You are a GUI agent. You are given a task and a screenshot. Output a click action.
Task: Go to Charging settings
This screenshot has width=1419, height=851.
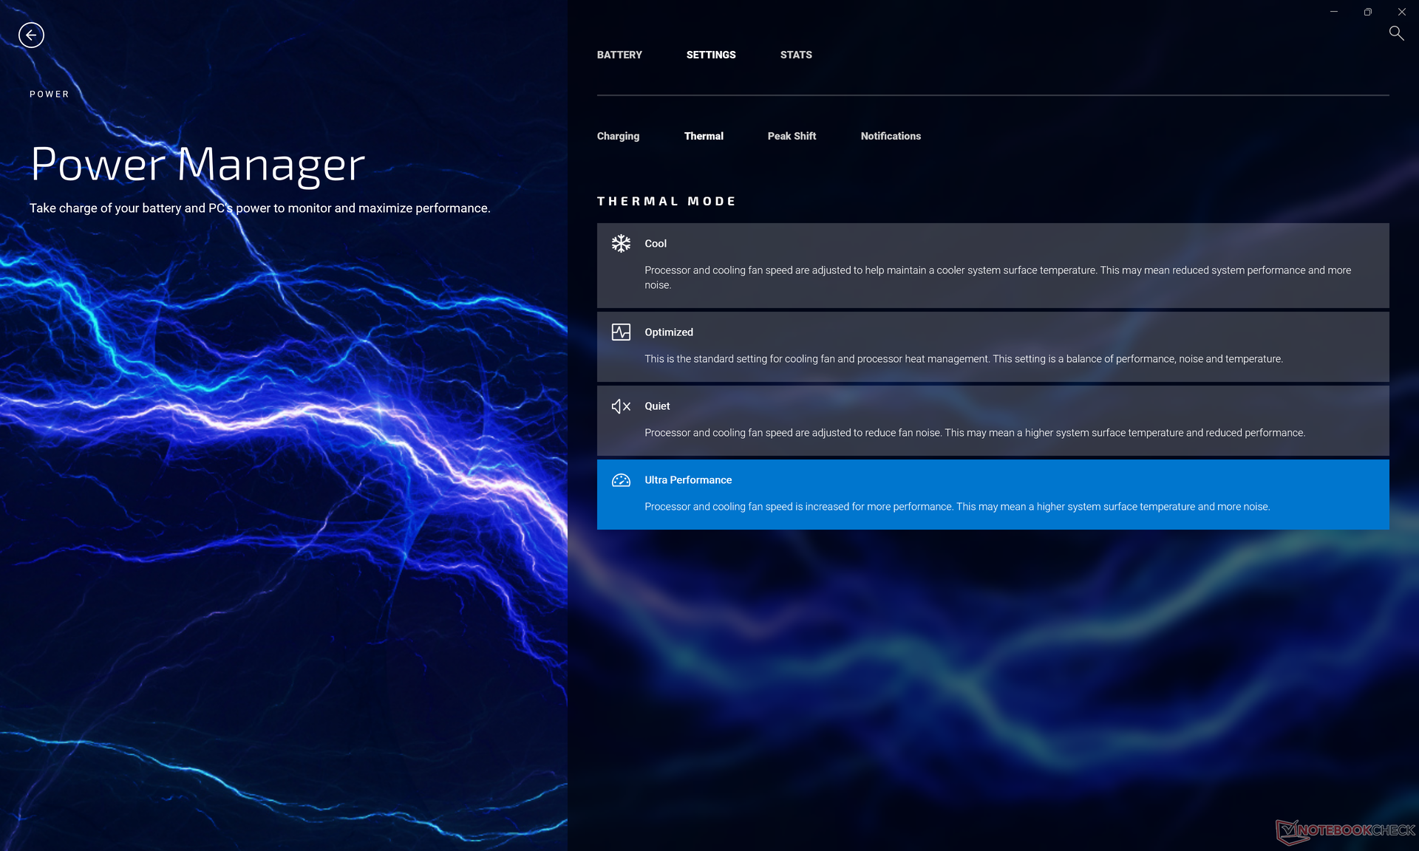[x=618, y=136]
